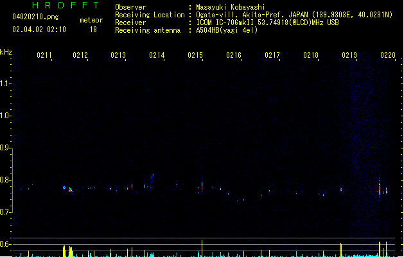Select antenna value A504HB(yagi 4el)
The image size is (404, 257).
point(227,30)
